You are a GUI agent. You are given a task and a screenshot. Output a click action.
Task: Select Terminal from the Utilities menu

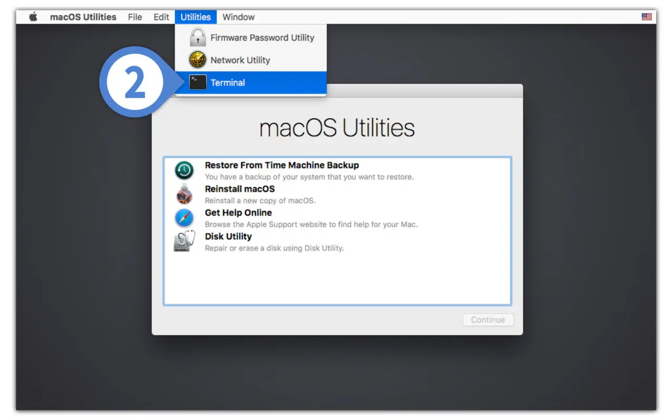point(228,82)
